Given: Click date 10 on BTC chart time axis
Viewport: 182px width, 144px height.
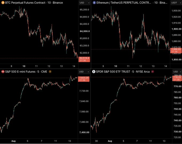Looking at the screenshot, I should click(x=24, y=66).
